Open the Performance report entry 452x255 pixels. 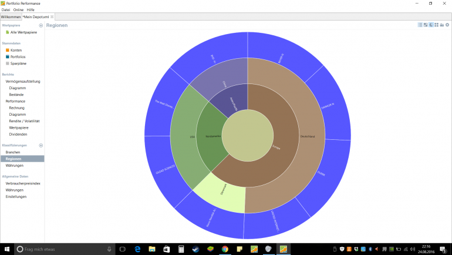point(15,101)
